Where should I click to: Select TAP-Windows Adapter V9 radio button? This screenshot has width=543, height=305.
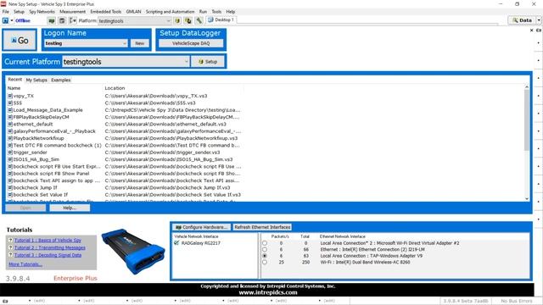[x=265, y=256]
